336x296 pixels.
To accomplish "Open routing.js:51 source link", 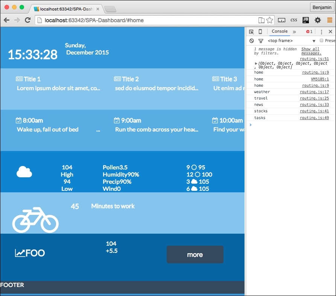I will [x=314, y=59].
